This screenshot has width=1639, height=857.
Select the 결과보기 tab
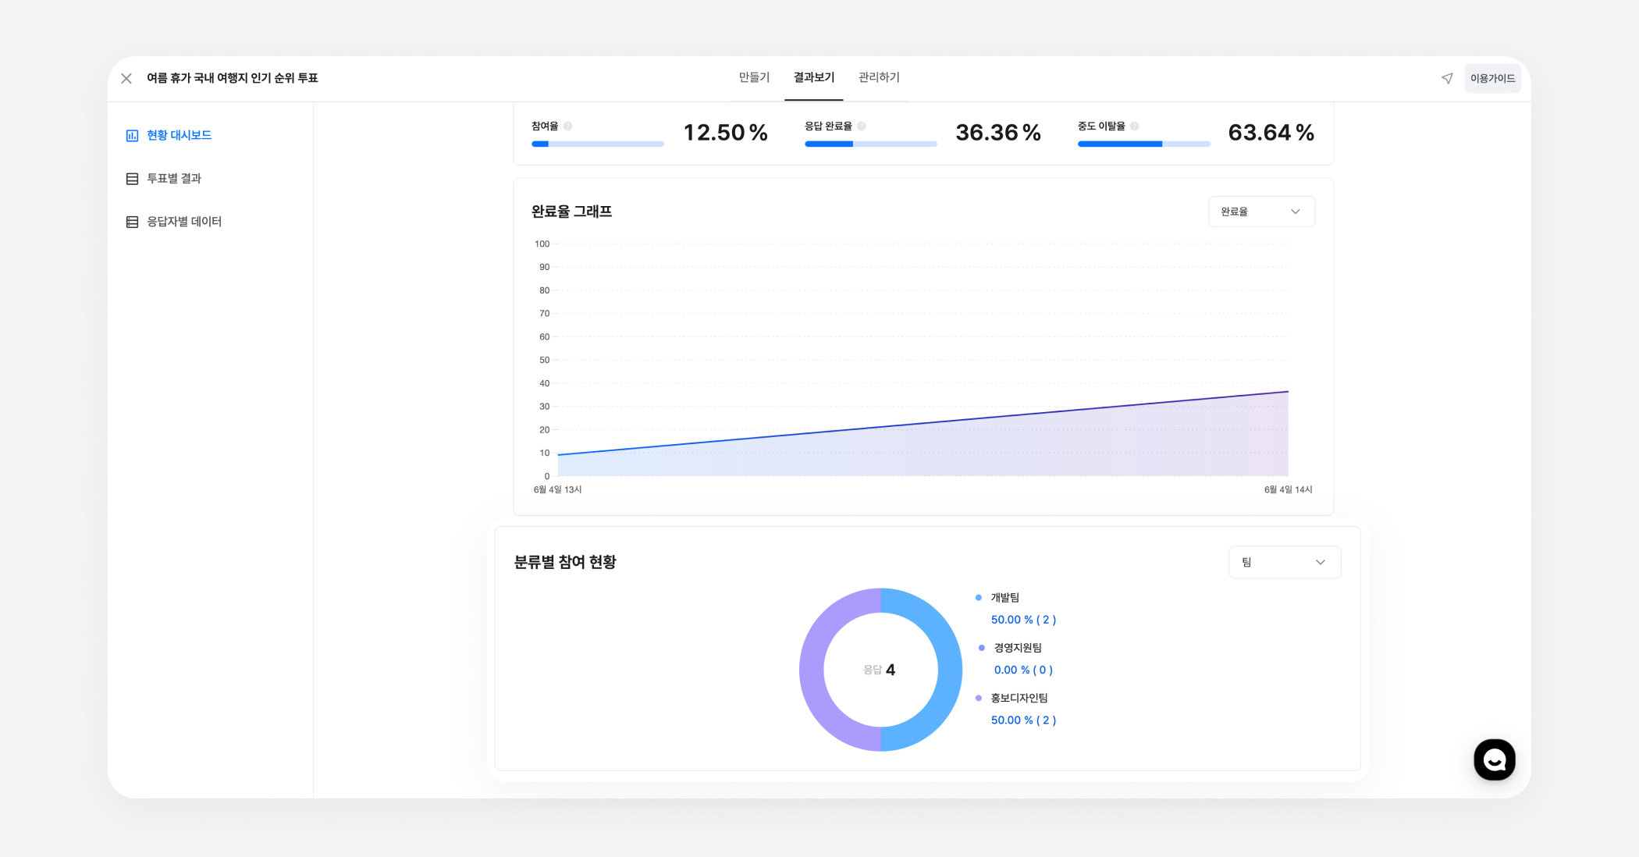point(813,77)
